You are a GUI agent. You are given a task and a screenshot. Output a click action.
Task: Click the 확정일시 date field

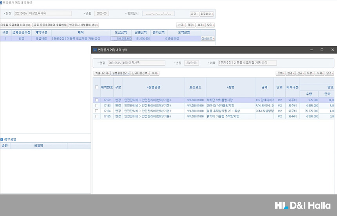(x=158, y=13)
